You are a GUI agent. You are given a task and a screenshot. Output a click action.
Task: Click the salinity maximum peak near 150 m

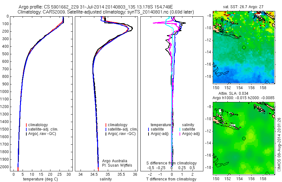[132, 28]
